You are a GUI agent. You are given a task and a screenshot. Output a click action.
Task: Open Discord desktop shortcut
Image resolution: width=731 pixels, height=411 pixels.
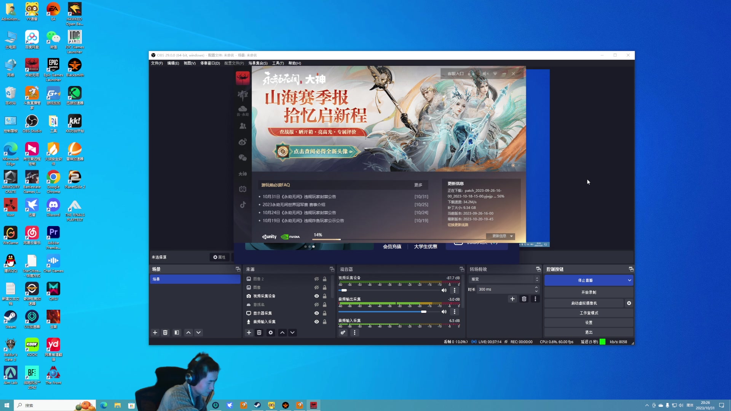(x=53, y=208)
